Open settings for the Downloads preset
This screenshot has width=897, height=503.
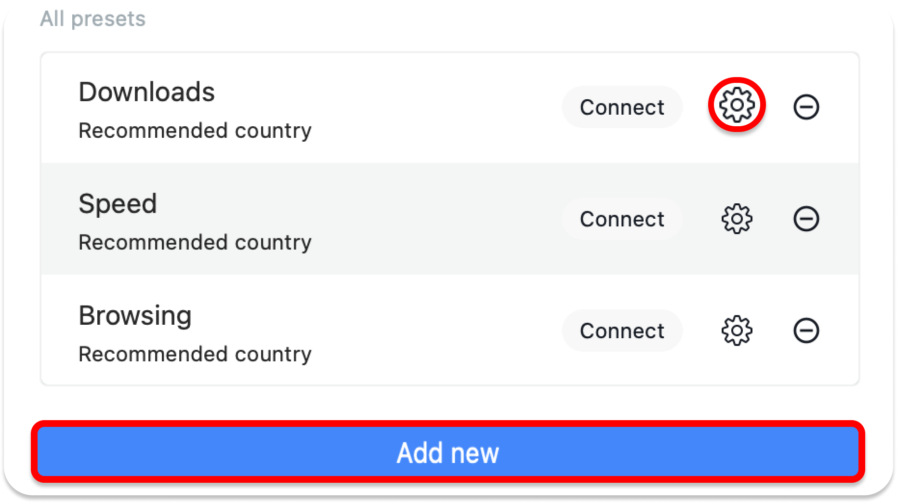tap(737, 105)
